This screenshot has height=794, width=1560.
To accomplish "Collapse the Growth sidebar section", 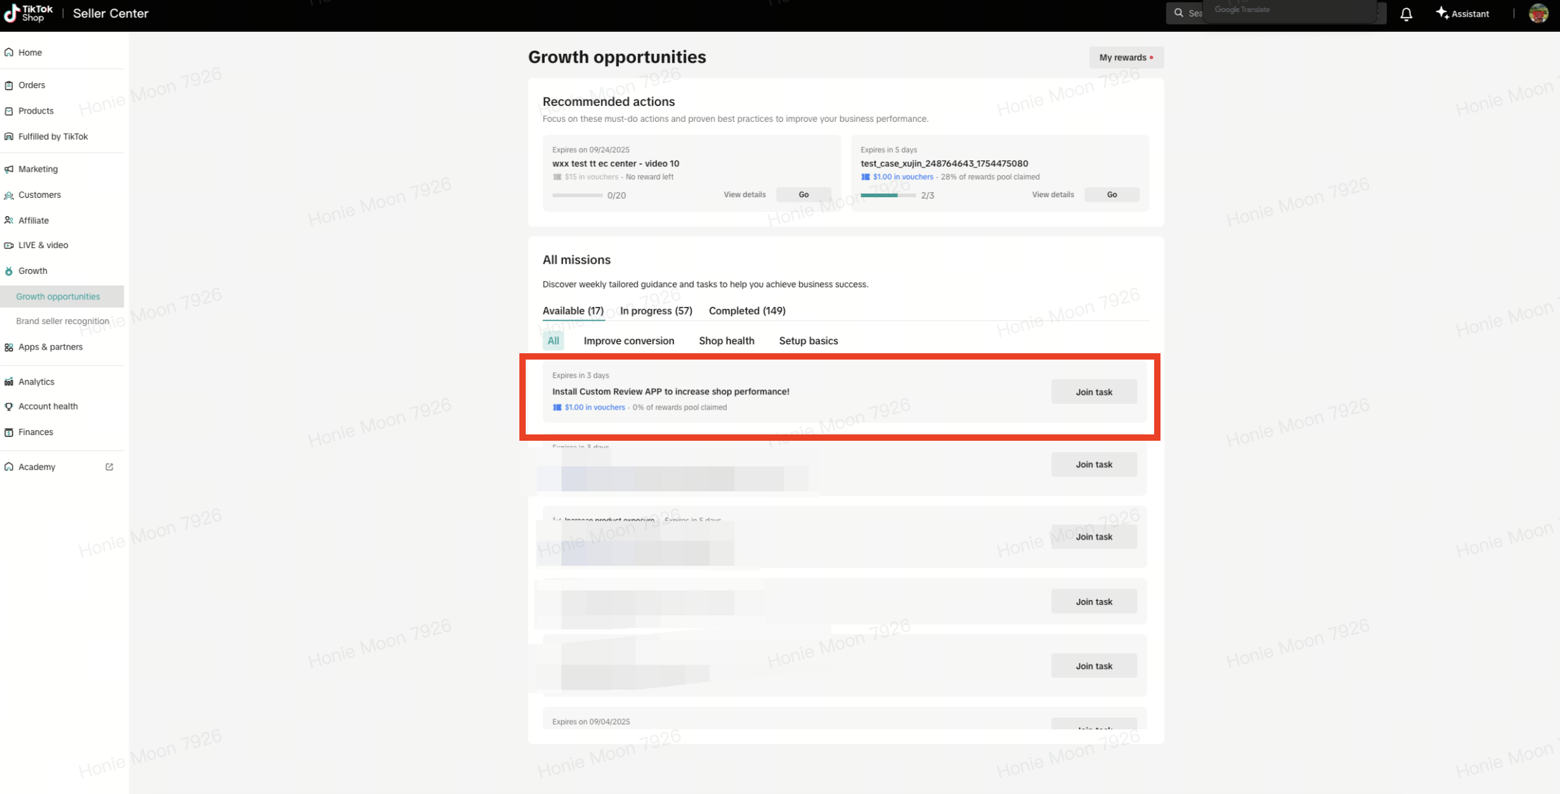I will pos(33,271).
